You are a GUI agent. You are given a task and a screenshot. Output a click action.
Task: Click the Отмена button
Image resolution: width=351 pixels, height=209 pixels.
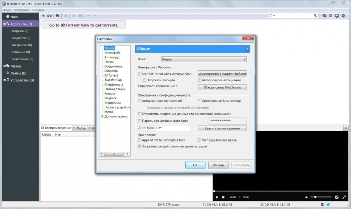[x=218, y=165]
